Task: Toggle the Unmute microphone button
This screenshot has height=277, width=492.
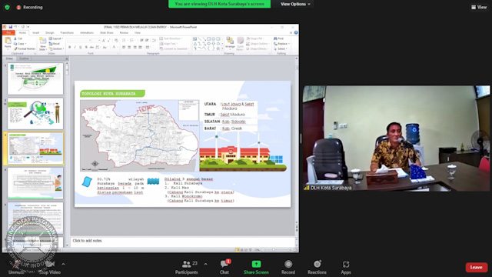Action: (16, 267)
